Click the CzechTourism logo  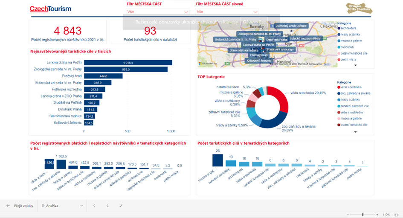click(x=50, y=9)
